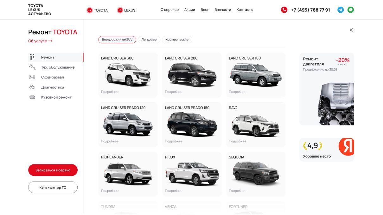The height and width of the screenshot is (215, 383).
Task: Open the Контакты menu item
Action: [244, 9]
